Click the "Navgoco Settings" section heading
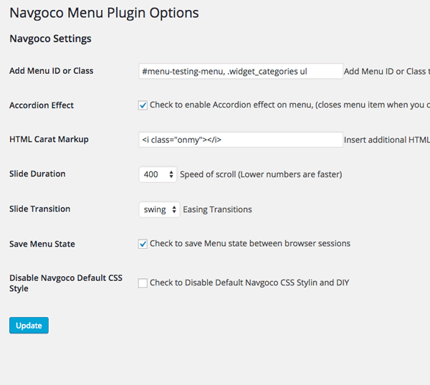 [x=50, y=39]
